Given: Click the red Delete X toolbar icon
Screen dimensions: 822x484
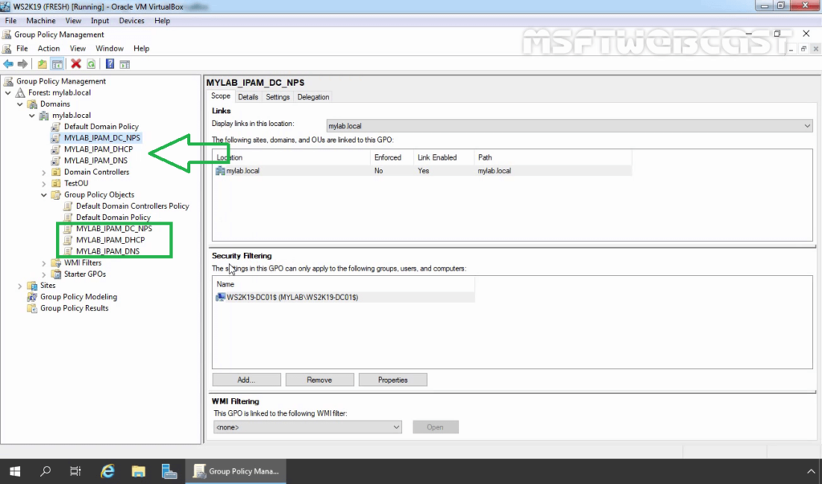Looking at the screenshot, I should click(x=76, y=64).
